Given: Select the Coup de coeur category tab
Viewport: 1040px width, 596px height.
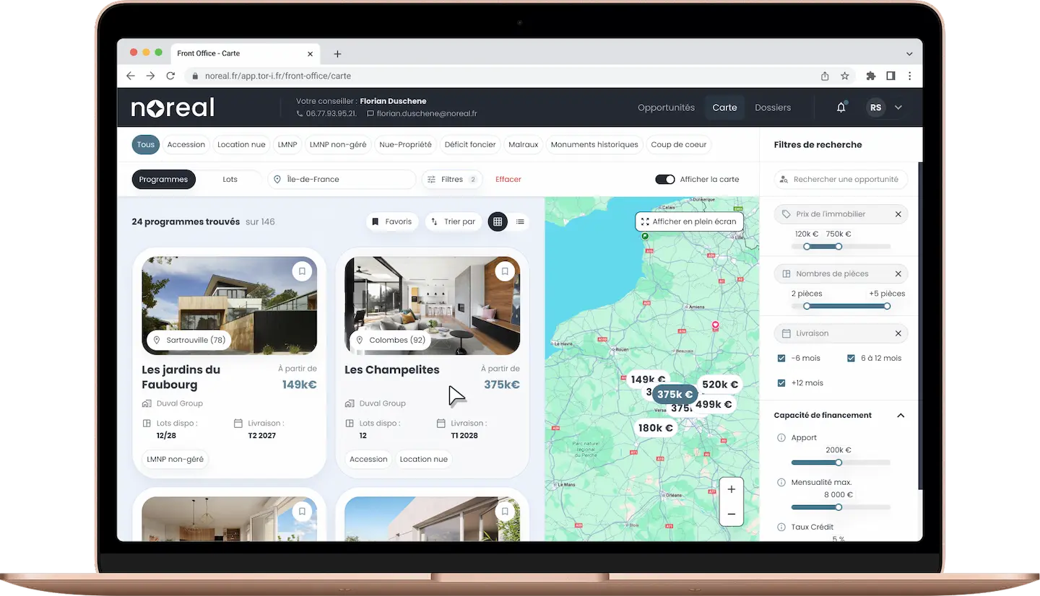Looking at the screenshot, I should [x=679, y=145].
